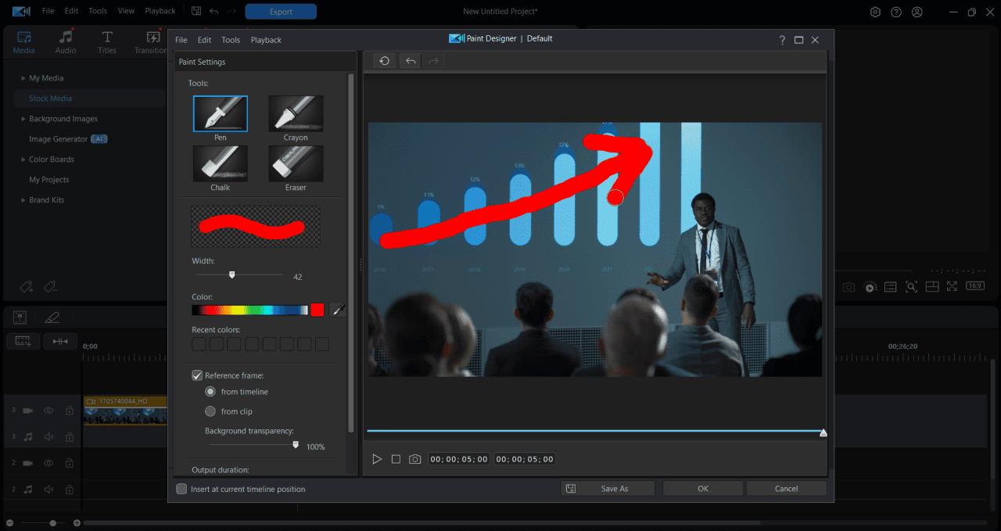Click the preview grid layout icon
Screen dimensions: 1001x531
(931, 287)
